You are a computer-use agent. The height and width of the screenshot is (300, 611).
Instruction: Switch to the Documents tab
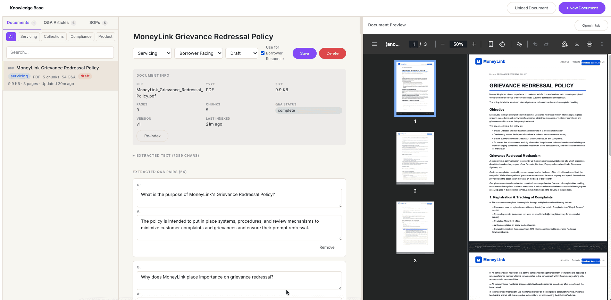[21, 23]
